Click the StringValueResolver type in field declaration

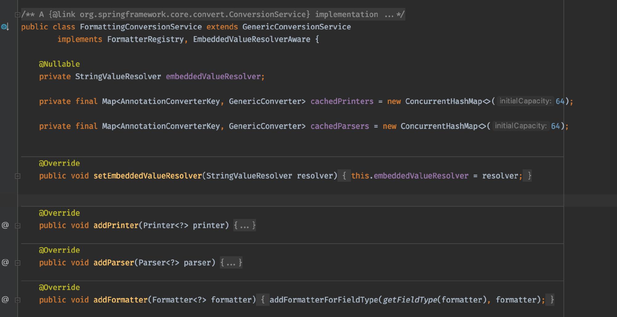(x=118, y=76)
